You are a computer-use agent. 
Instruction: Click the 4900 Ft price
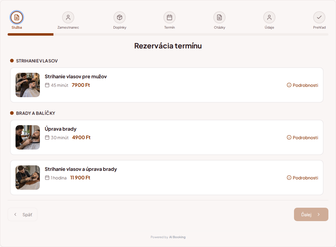(x=81, y=137)
